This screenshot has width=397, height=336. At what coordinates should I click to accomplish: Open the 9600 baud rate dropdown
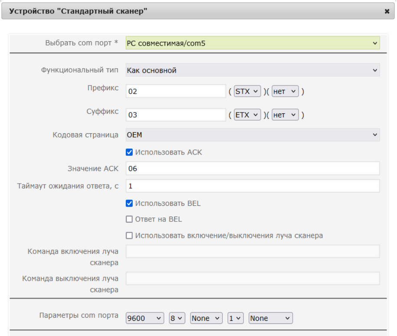click(x=145, y=318)
